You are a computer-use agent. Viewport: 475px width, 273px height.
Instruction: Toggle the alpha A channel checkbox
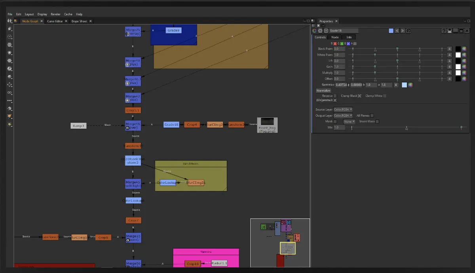click(x=355, y=44)
